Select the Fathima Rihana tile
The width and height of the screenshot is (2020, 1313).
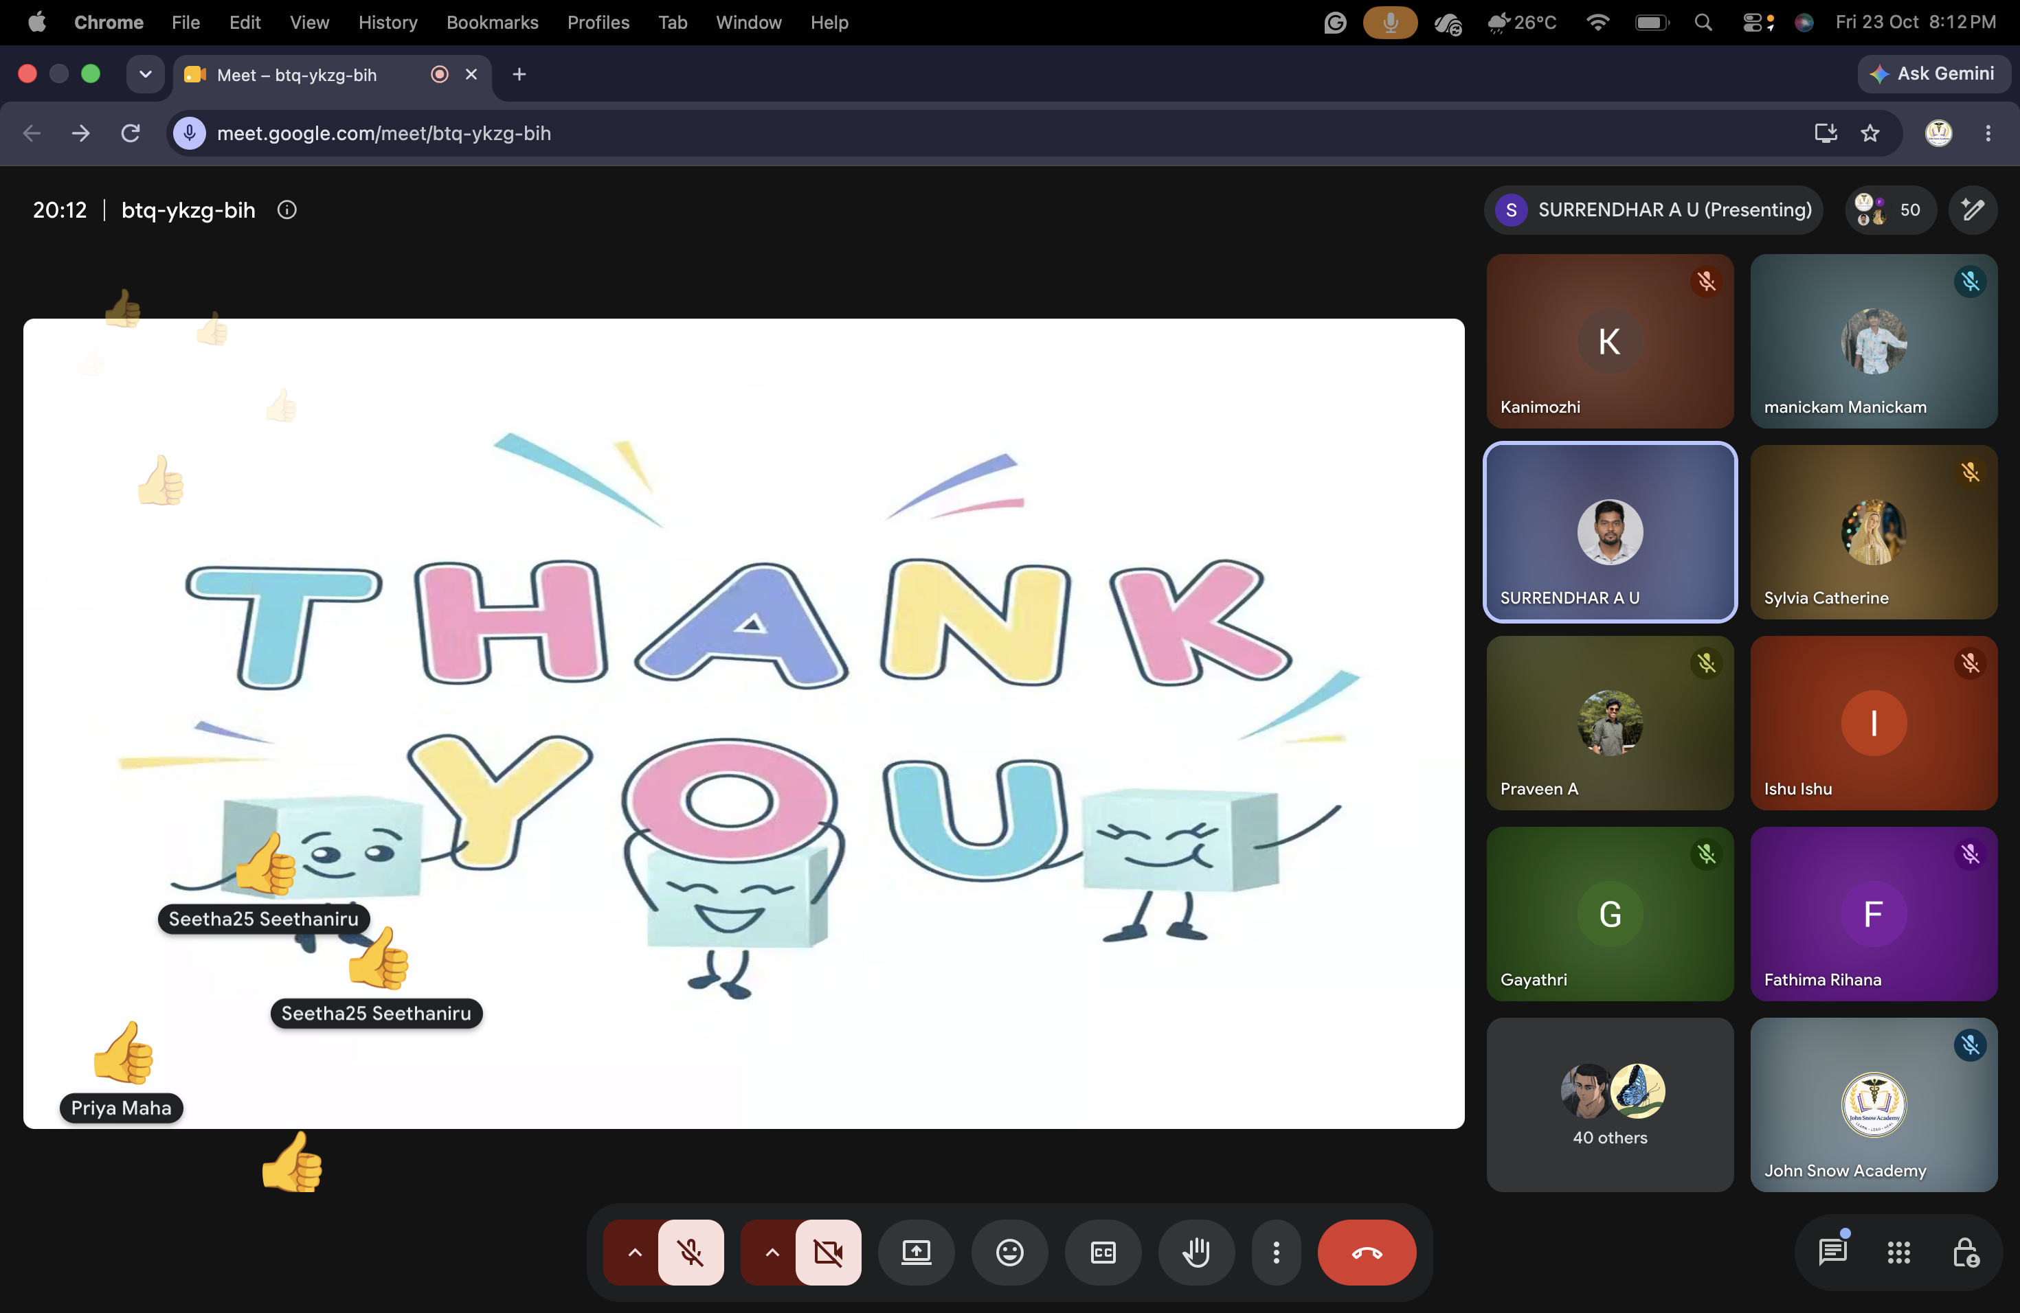[1873, 913]
